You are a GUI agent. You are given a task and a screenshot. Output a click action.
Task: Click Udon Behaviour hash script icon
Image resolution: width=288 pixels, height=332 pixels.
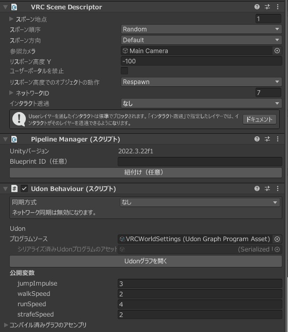tap(14, 188)
